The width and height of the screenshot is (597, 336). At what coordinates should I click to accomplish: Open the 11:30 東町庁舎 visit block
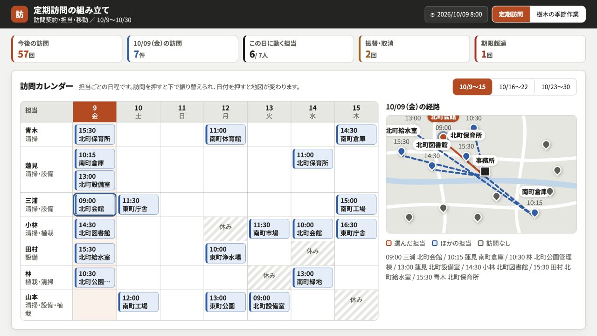138,204
